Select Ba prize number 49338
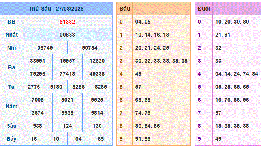This screenshot has width=263, height=147. [97, 74]
